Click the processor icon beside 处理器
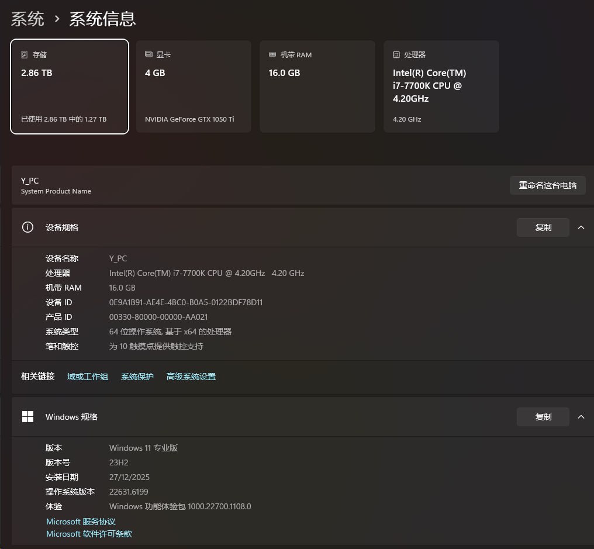The width and height of the screenshot is (594, 549). pyautogui.click(x=396, y=54)
